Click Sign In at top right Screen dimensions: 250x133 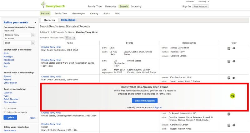(x=186, y=6)
